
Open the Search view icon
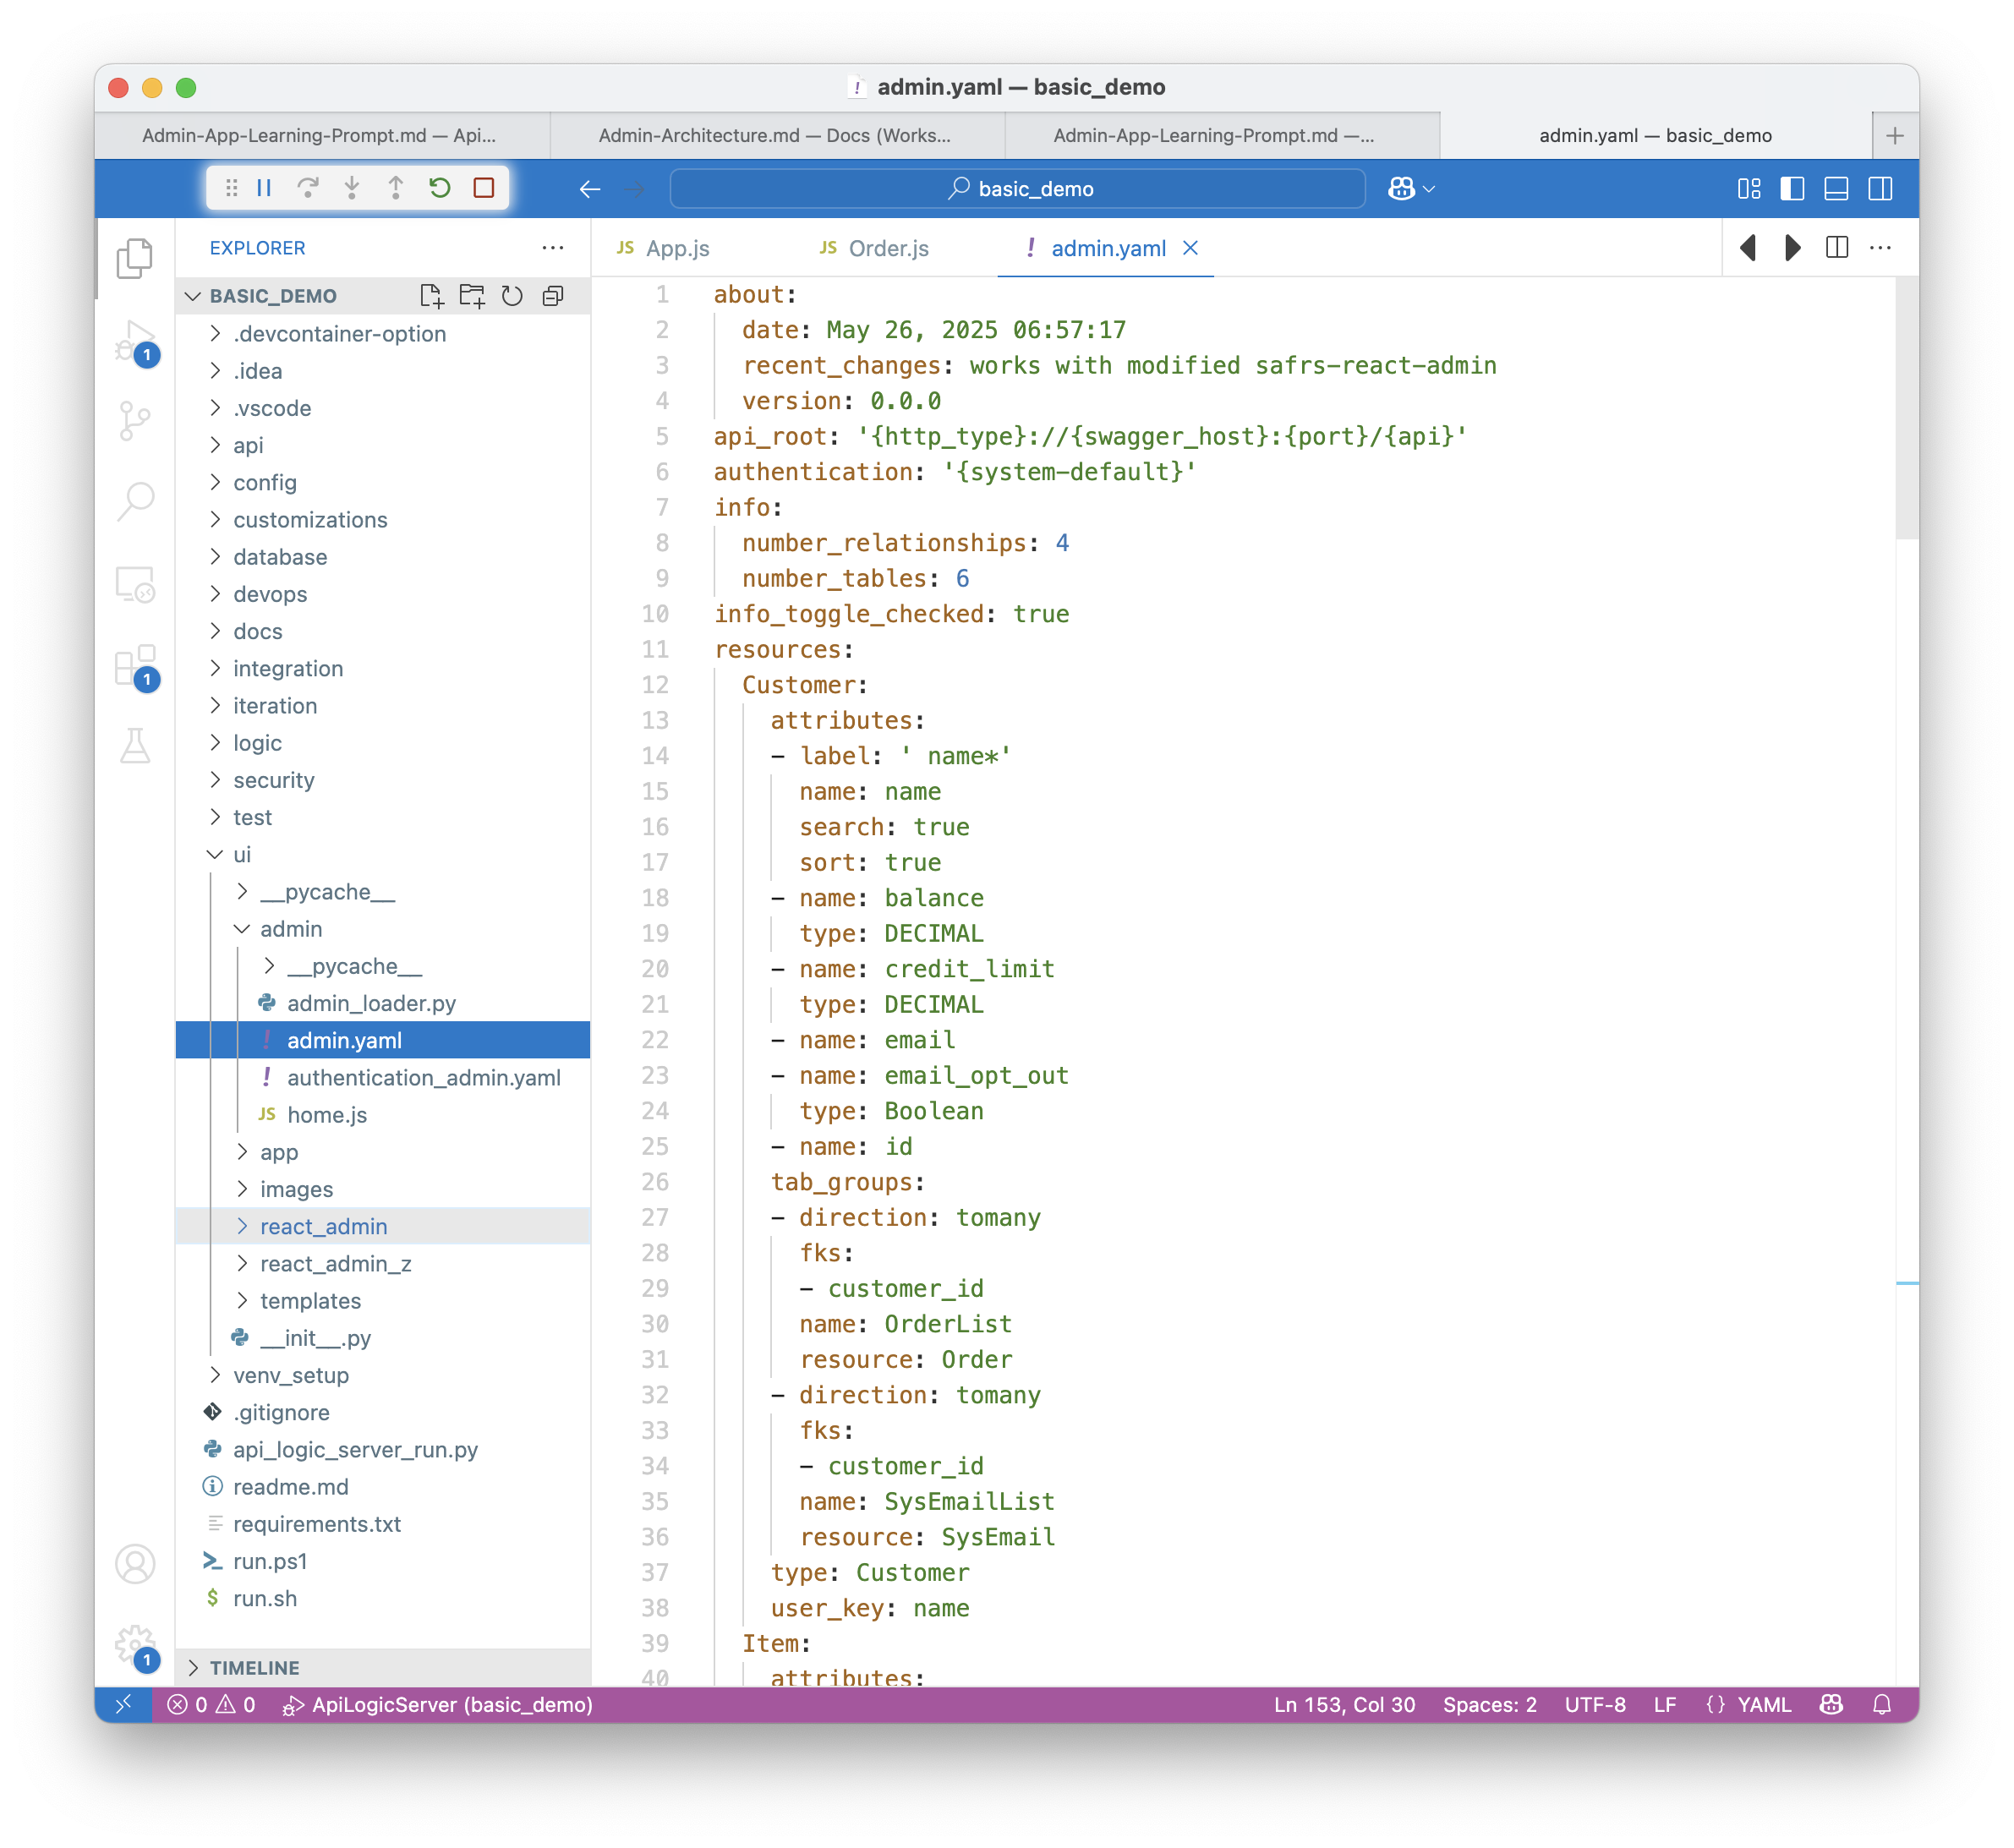pos(135,502)
